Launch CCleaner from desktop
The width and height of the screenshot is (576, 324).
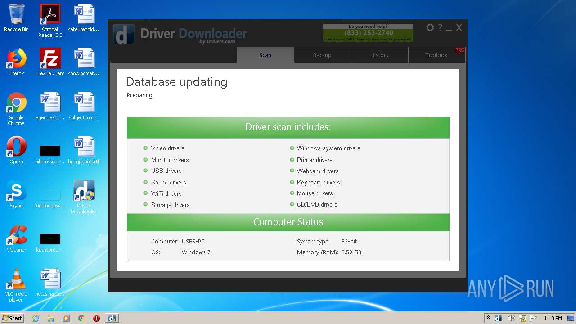tap(16, 238)
